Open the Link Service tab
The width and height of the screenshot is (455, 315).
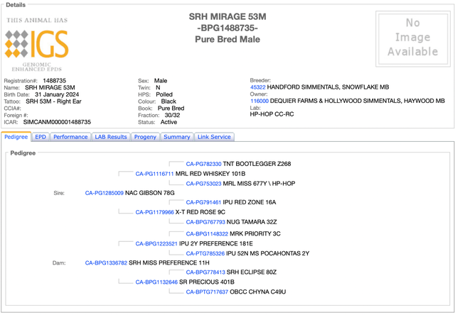(214, 137)
